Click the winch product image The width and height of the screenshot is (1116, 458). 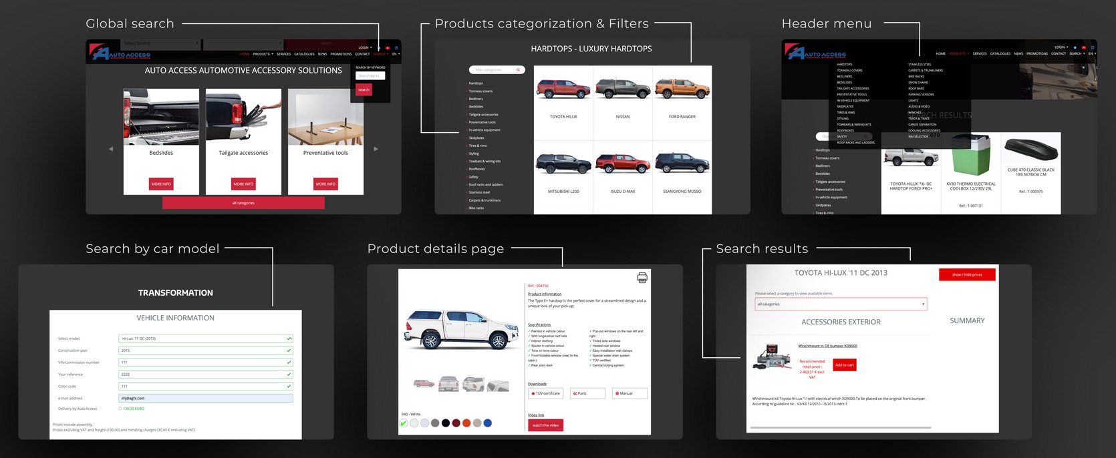pos(773,357)
